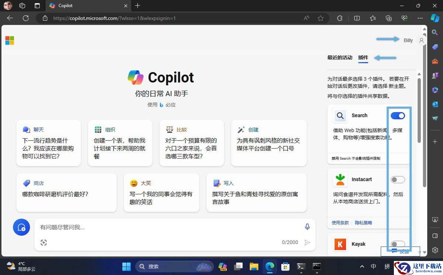Click the plugin panel vertical scrollbar
The width and height of the screenshot is (443, 275).
[419, 111]
